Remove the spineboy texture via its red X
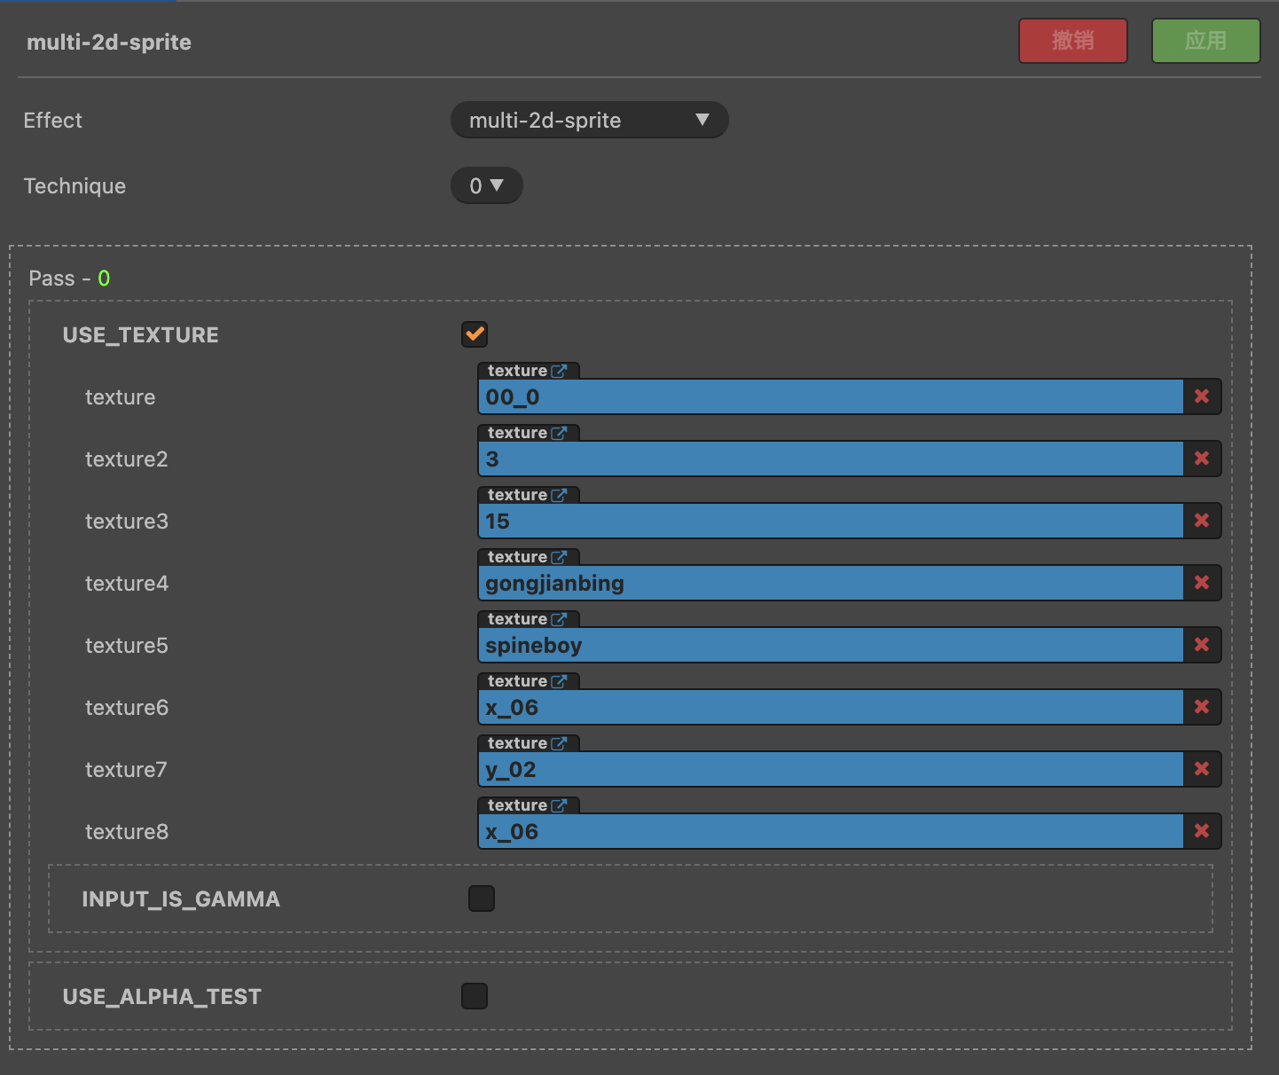Image resolution: width=1279 pixels, height=1075 pixels. coord(1202,645)
